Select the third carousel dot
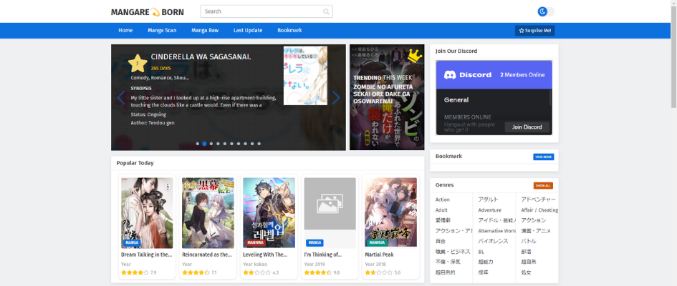Viewport: 677px width, 286px height. pyautogui.click(x=211, y=144)
